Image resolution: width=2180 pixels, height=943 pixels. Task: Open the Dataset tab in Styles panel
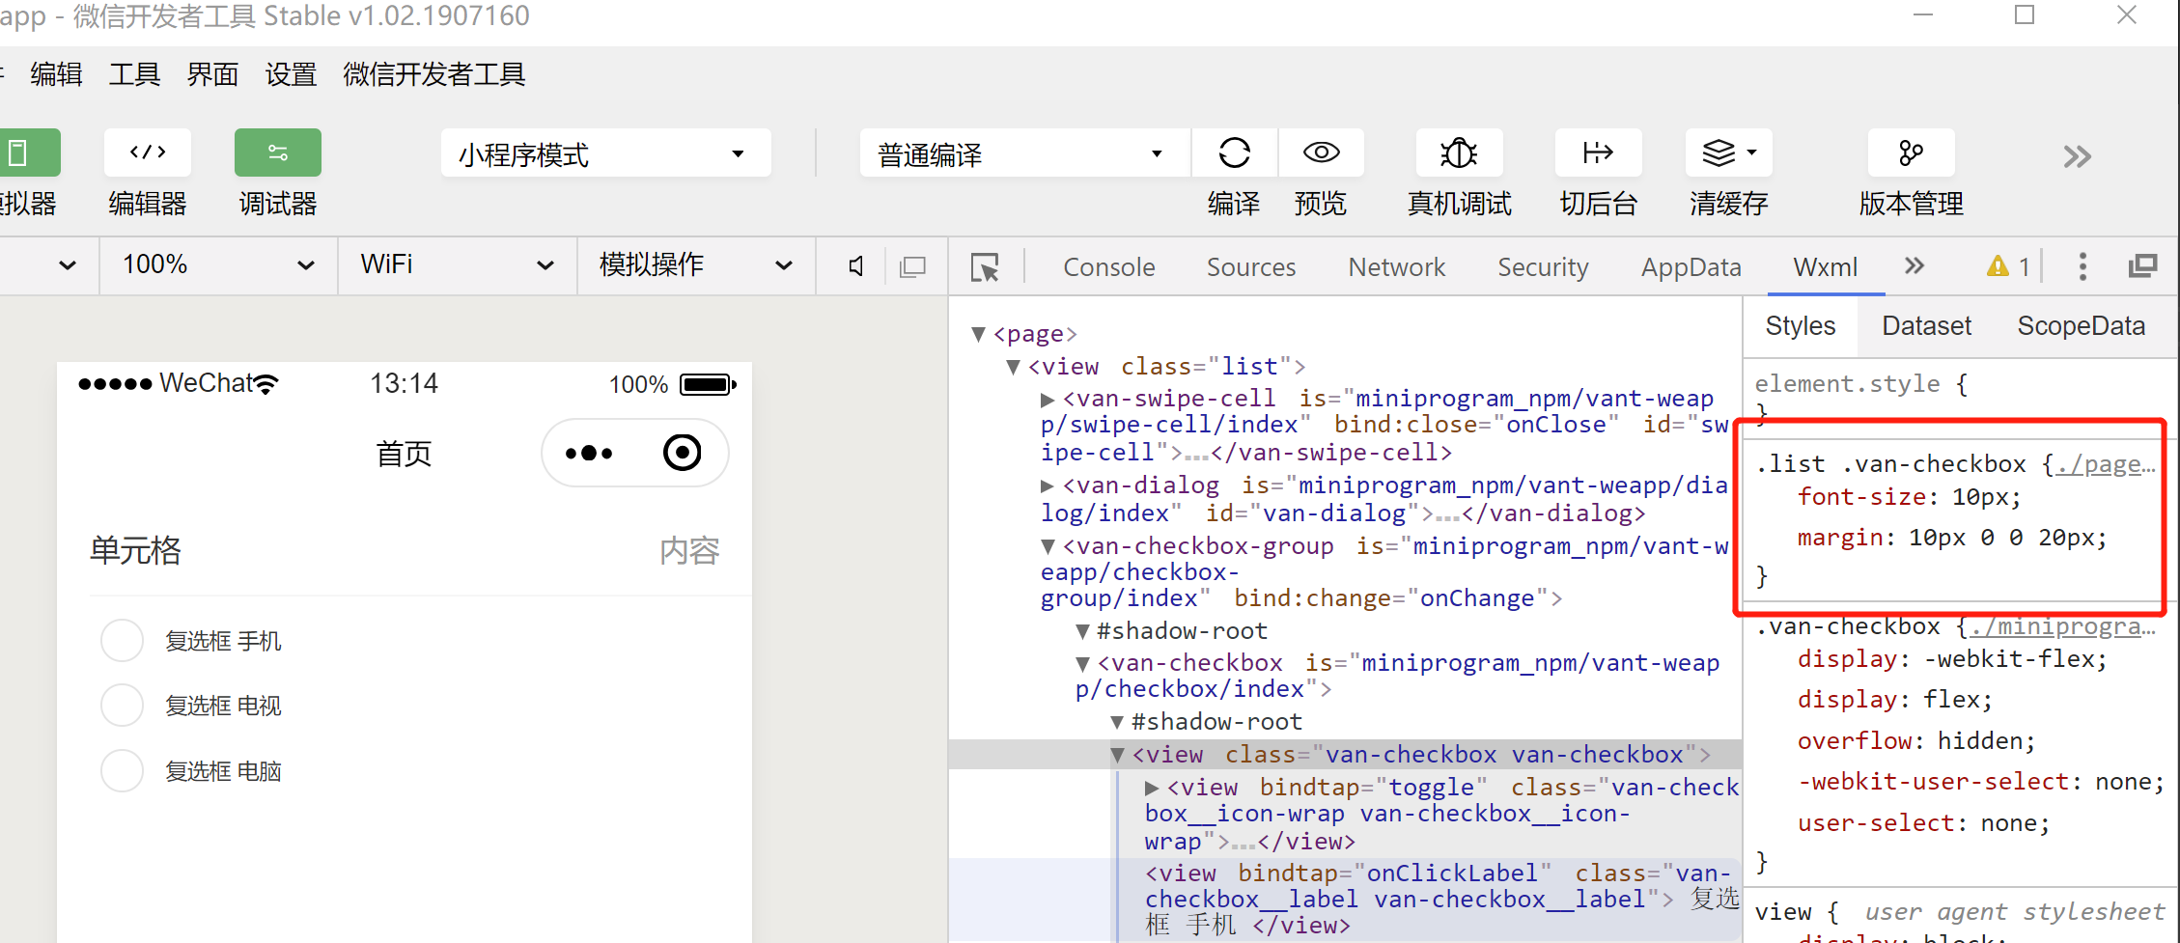pos(1925,325)
